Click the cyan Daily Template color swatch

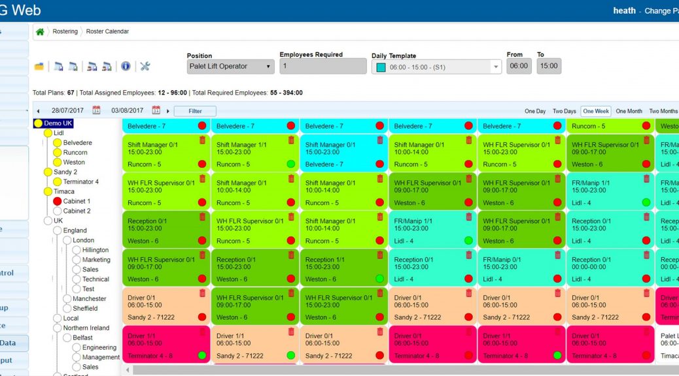381,67
